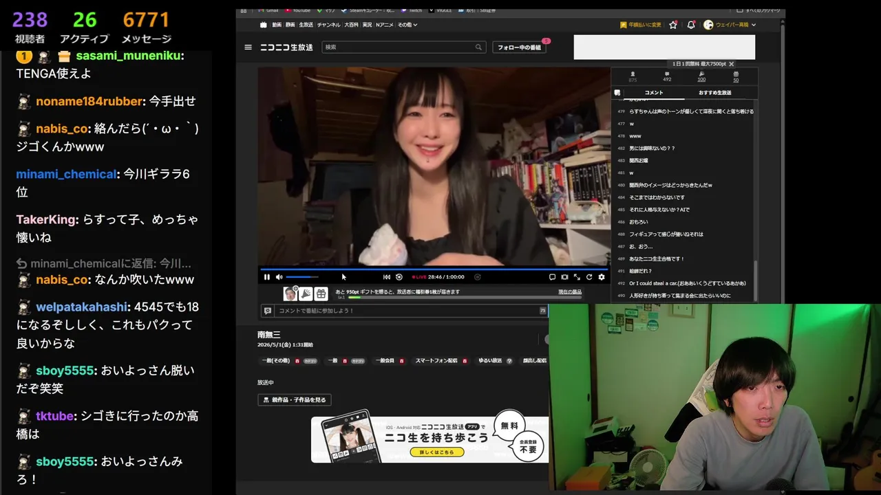
Task: Mute the player volume speaker icon
Action: 279,277
